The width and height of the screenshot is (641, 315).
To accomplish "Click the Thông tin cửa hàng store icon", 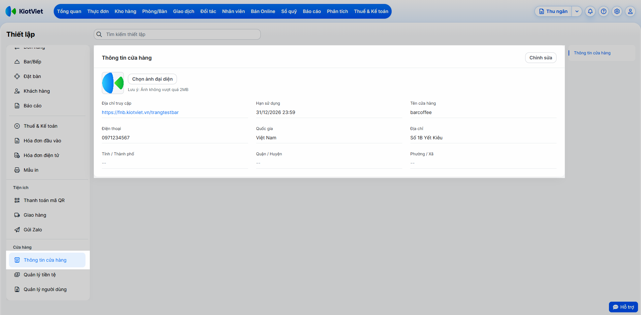I will pyautogui.click(x=17, y=260).
